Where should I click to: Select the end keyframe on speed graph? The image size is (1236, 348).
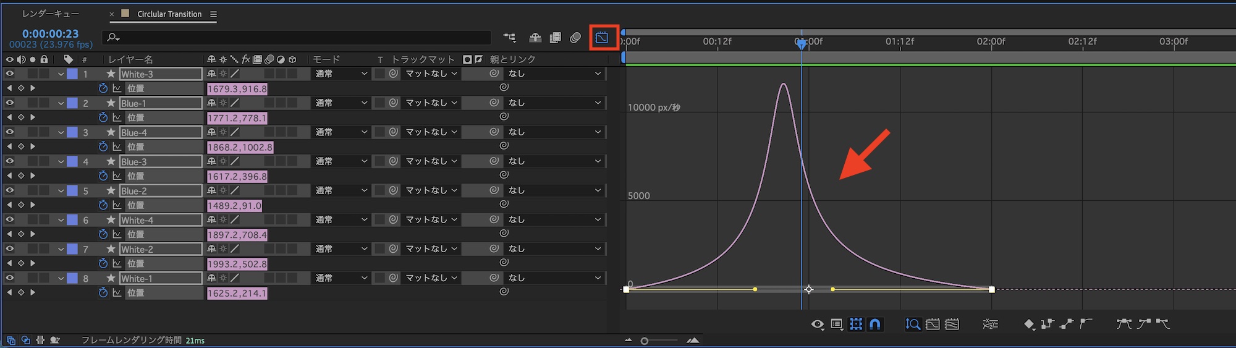point(992,289)
